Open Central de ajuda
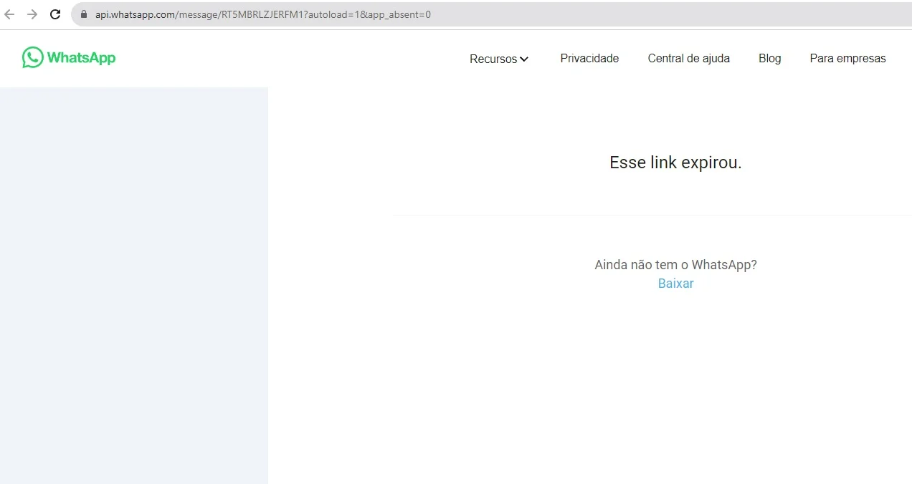The height and width of the screenshot is (484, 912). coord(688,59)
